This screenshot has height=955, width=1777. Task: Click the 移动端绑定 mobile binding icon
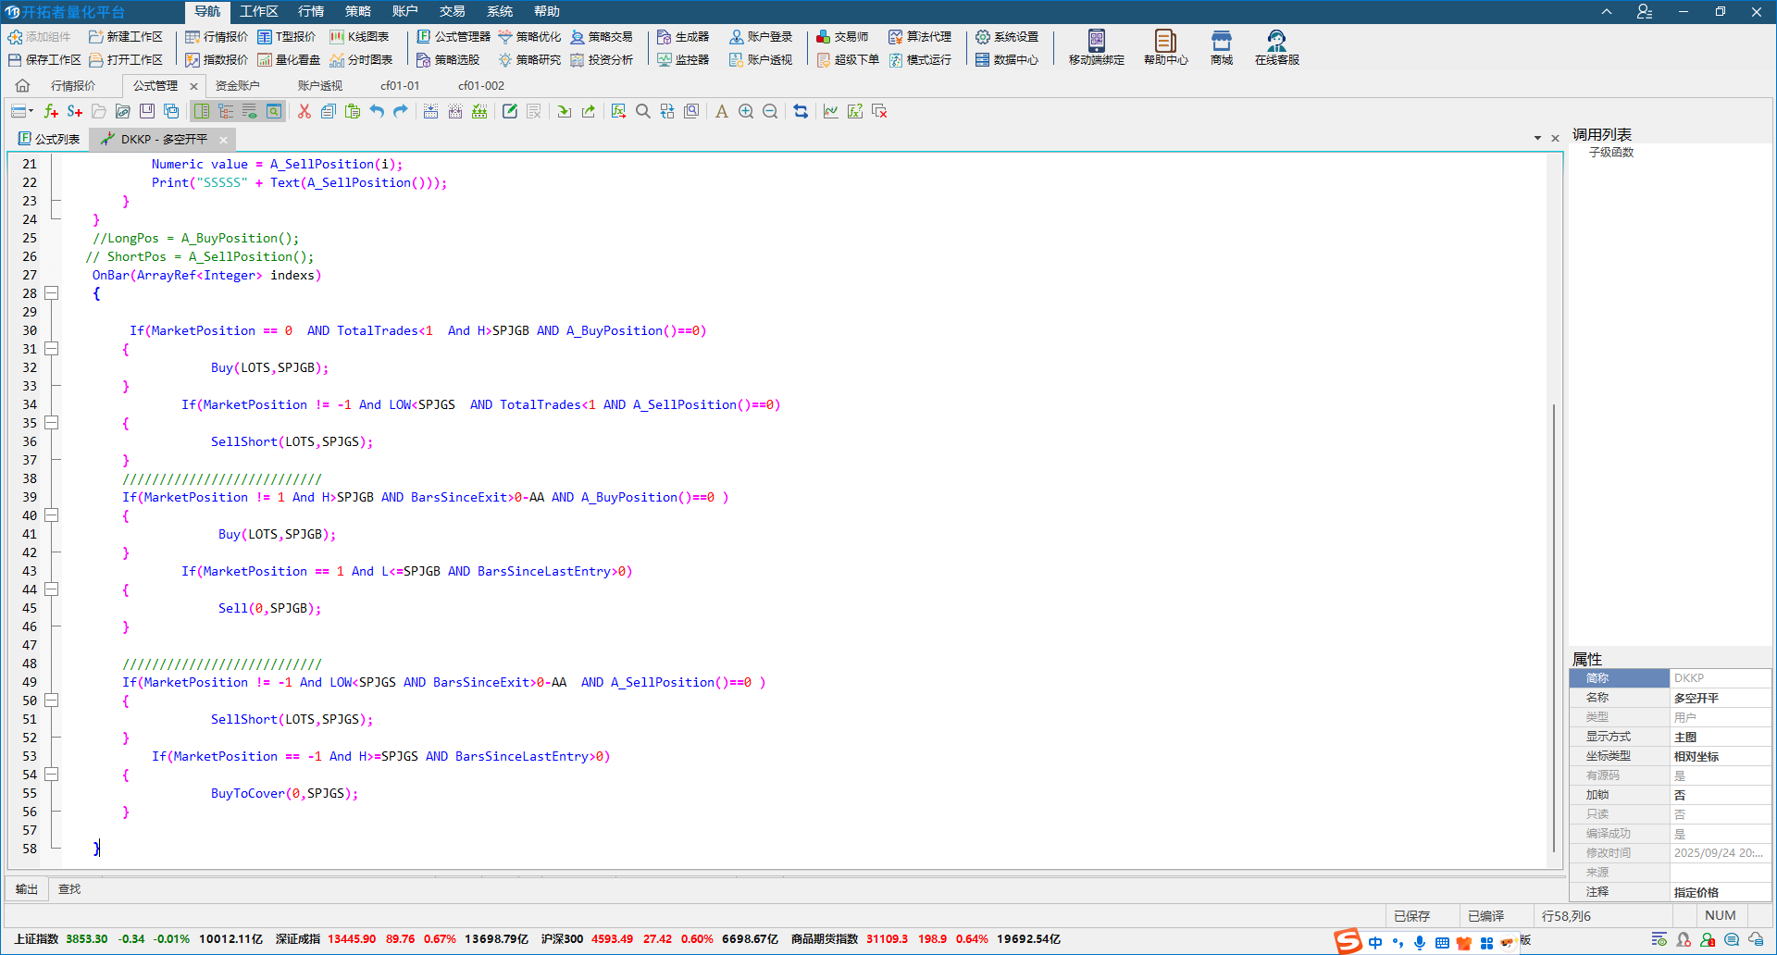pos(1096,47)
